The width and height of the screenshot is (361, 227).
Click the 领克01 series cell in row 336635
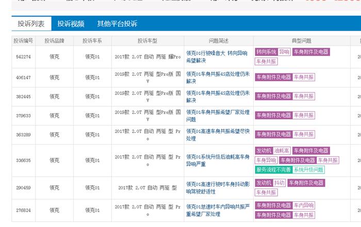click(92, 160)
